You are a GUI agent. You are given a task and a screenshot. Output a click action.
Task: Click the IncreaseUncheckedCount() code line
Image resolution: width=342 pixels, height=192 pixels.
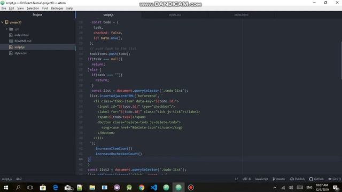click(x=119, y=154)
